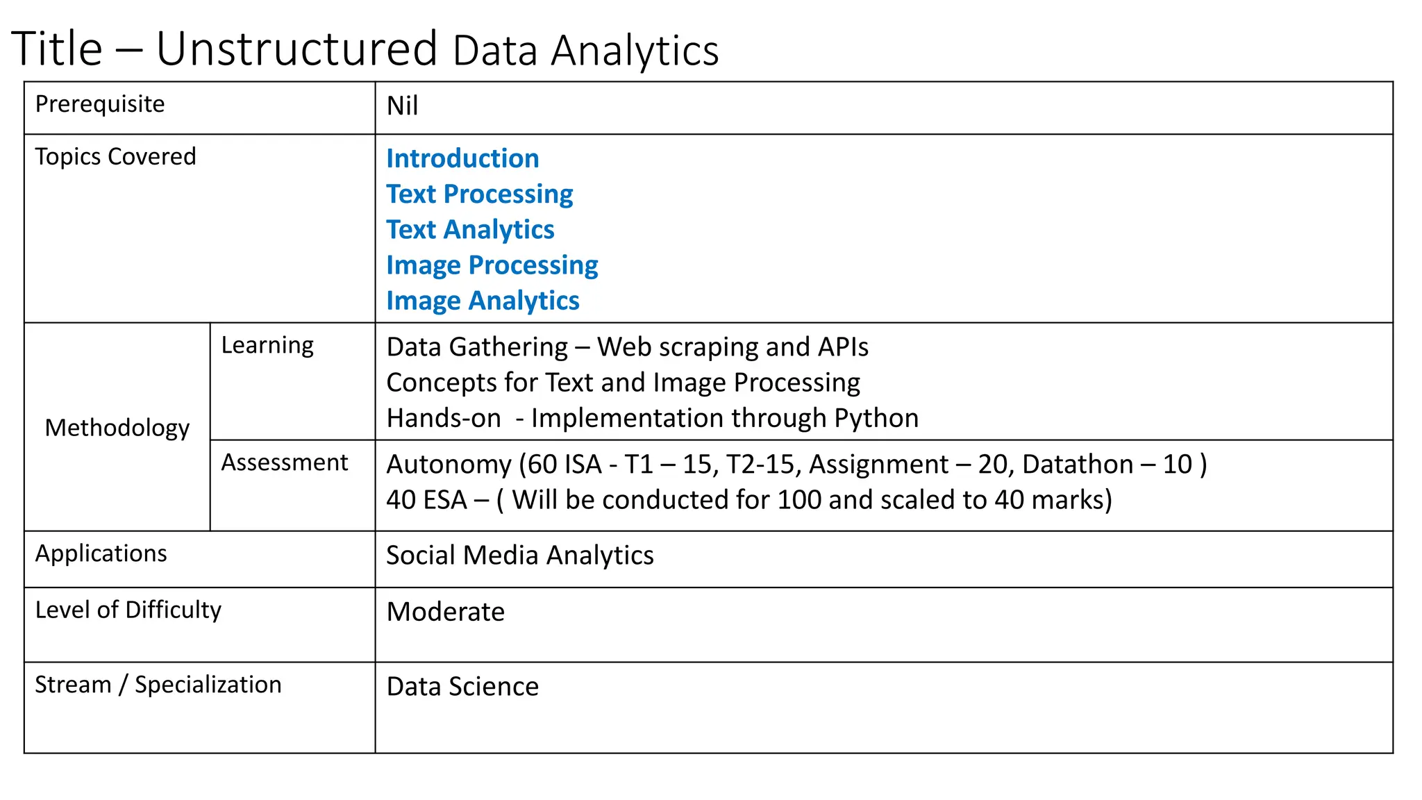The image size is (1422, 800).
Task: Select the Text Analytics topic link
Action: [x=470, y=229]
